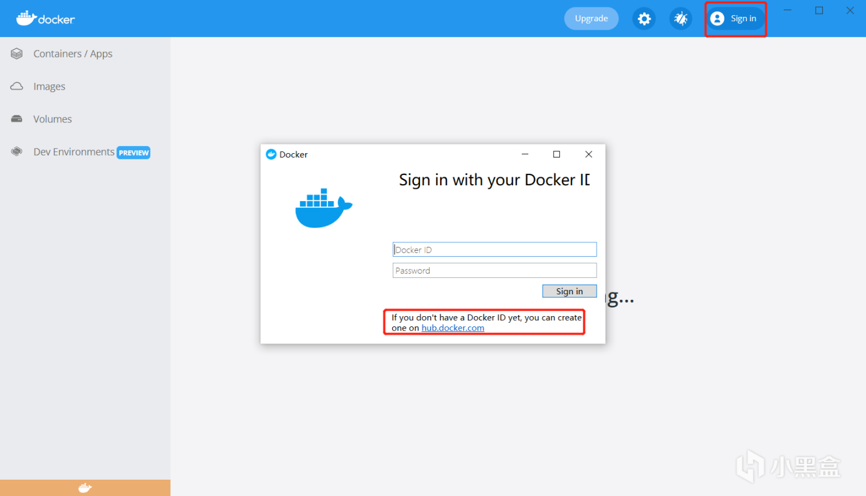Click the heading 'Sign in with your Docker ID'
The image size is (866, 496).
click(x=494, y=180)
